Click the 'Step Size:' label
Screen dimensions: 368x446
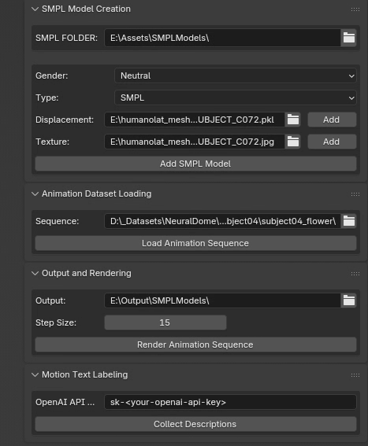click(x=56, y=323)
